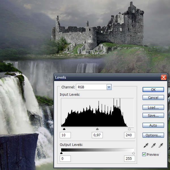This screenshot has height=170, width=170.
Task: Open the Options... dialog
Action: (x=153, y=135)
